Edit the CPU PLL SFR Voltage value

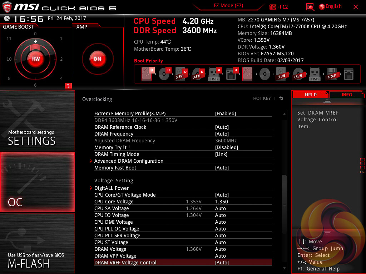click(220, 235)
